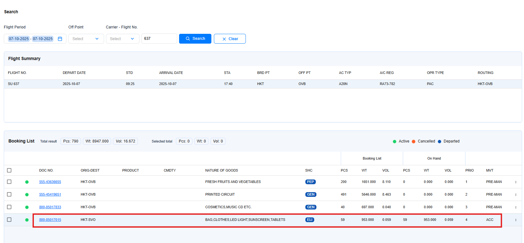Click the DOC NO. column header

point(46,170)
